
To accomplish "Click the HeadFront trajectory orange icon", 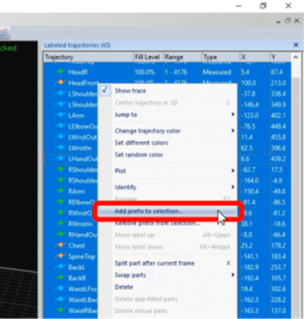I will pos(61,83).
